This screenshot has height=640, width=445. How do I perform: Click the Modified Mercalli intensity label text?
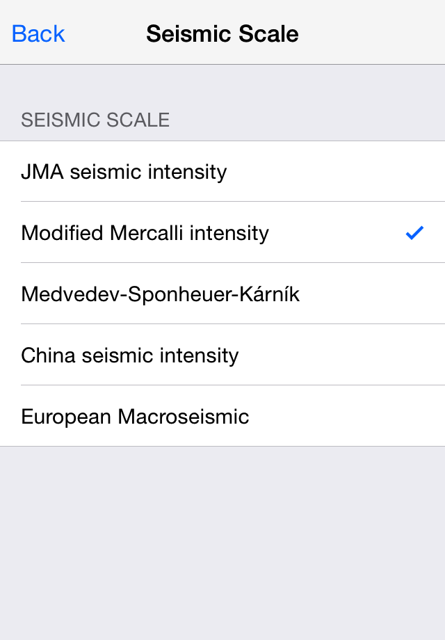145,233
